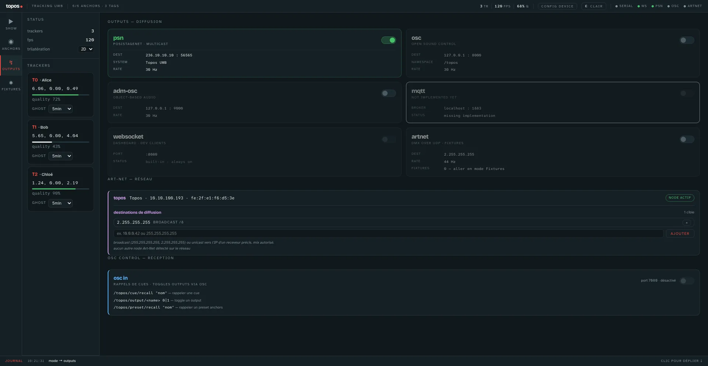This screenshot has height=366, width=708.
Task: Click Alice's quality bar
Action: click(60, 95)
